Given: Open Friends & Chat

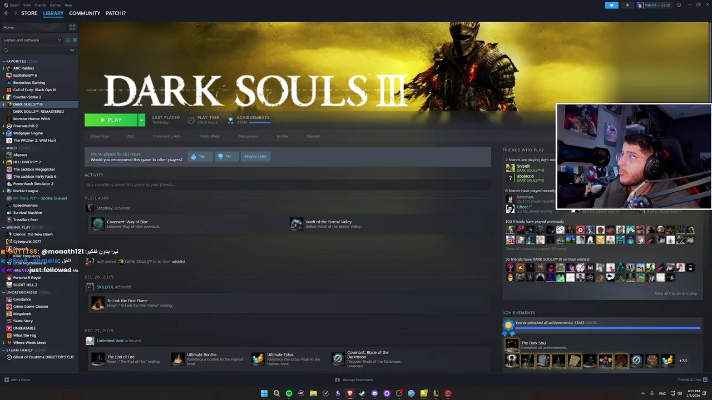Looking at the screenshot, I should pos(693,380).
